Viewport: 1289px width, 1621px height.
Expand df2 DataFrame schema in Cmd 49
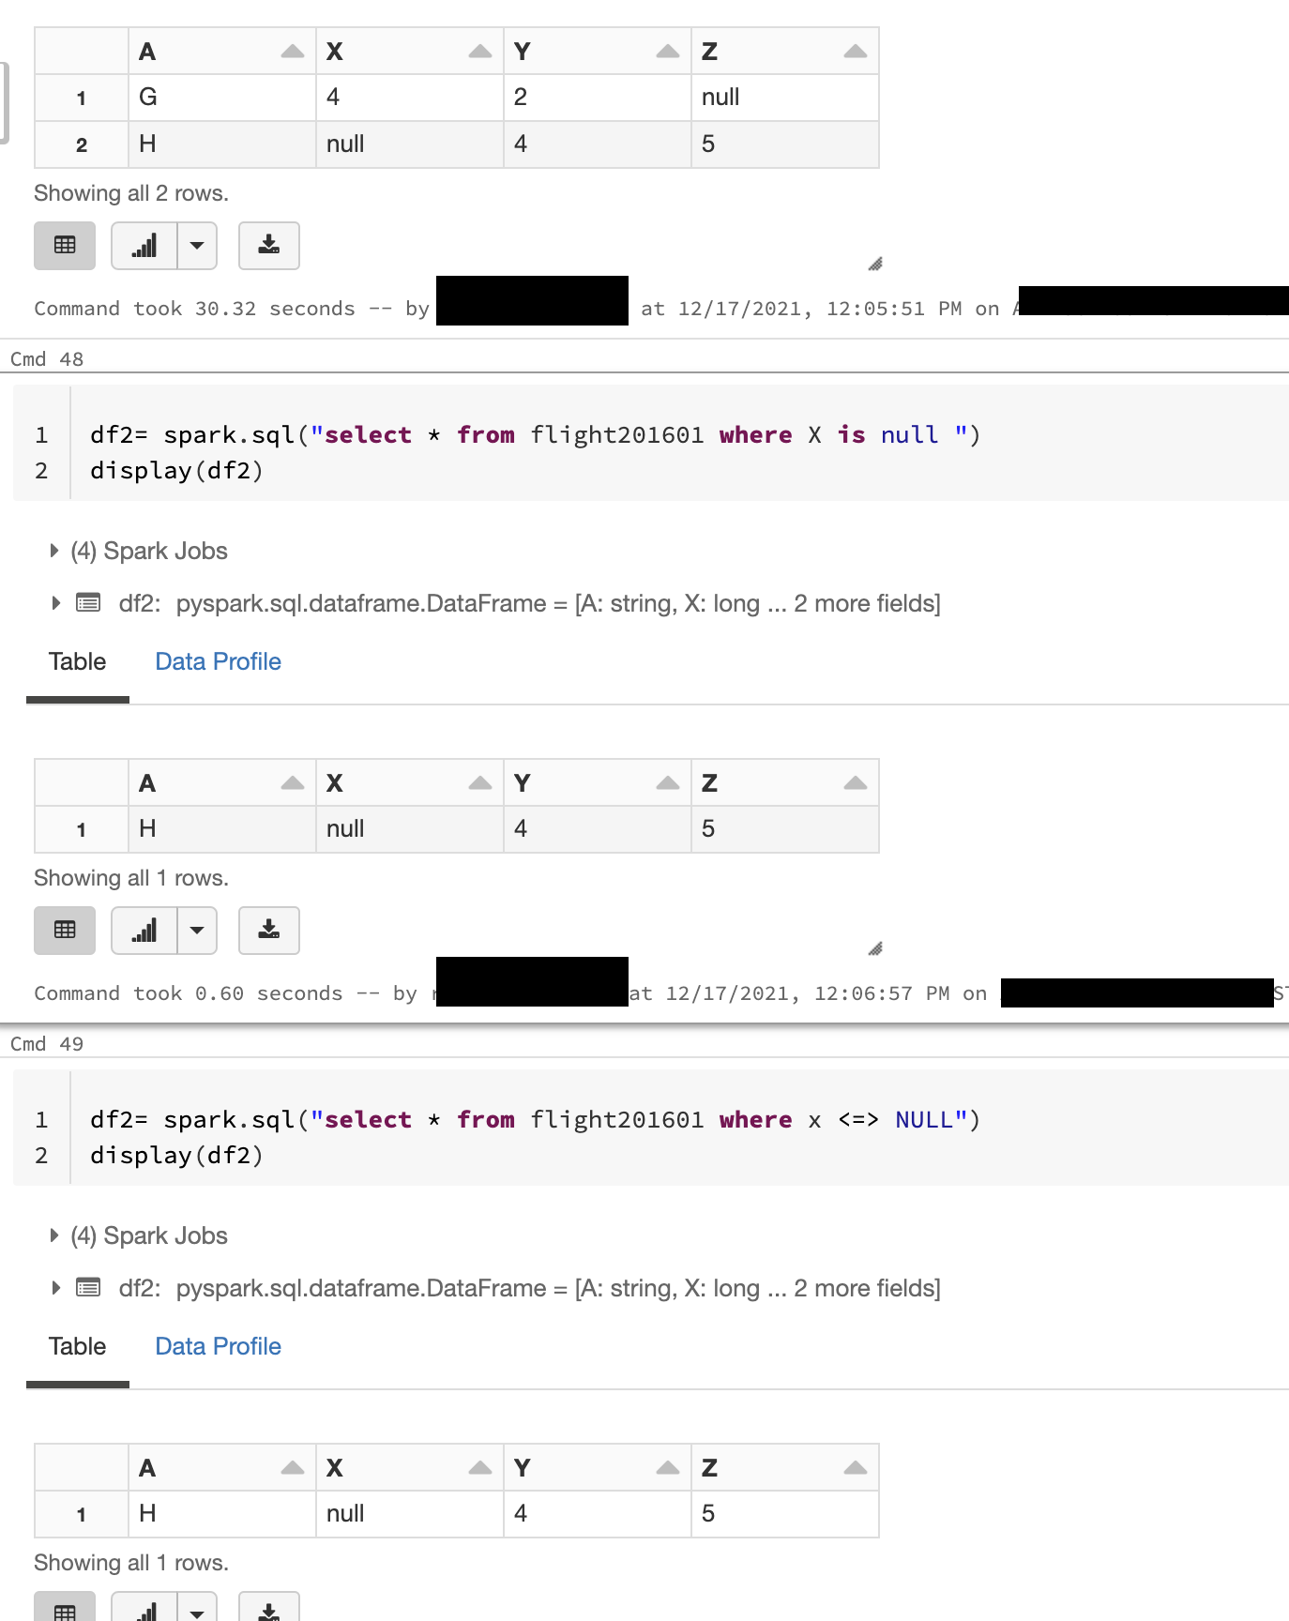55,1288
